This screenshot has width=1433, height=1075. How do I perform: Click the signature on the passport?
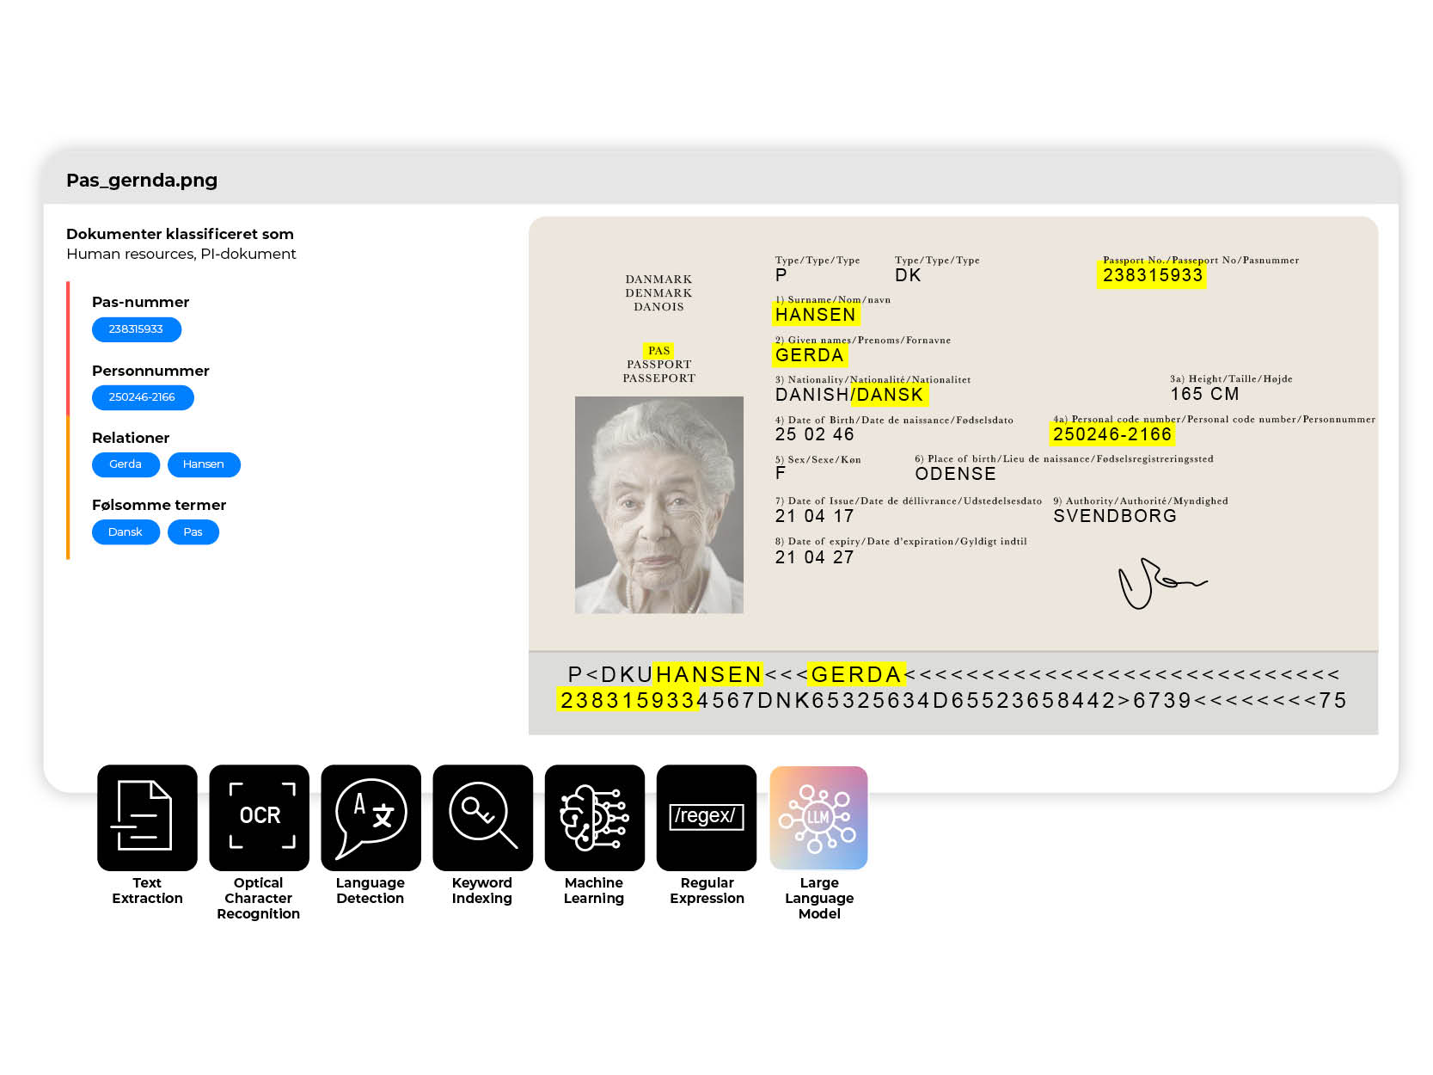[1159, 584]
